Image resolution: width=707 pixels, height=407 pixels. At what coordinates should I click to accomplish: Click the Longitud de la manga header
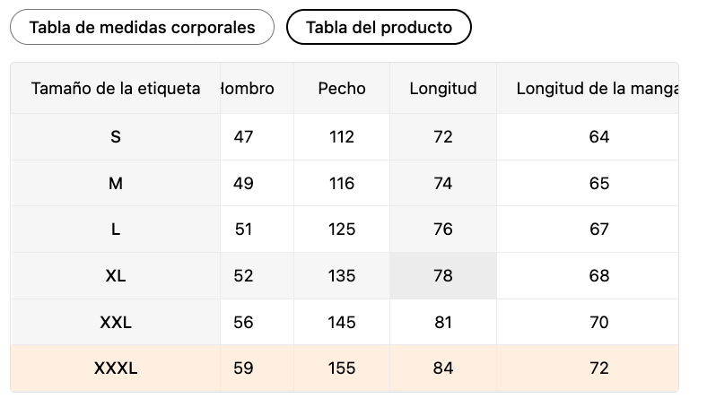tap(596, 89)
